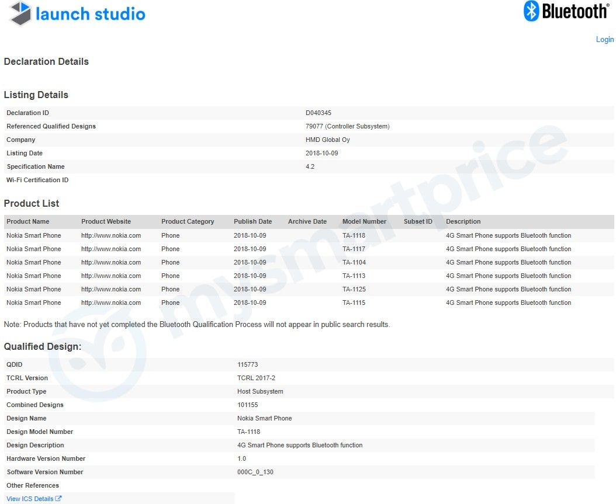Image resolution: width=616 pixels, height=504 pixels.
Task: Click model number TA-1104
Action: (x=354, y=262)
